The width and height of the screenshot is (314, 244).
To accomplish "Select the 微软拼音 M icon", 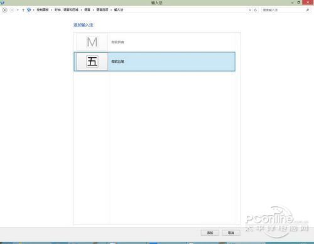I will [x=92, y=42].
